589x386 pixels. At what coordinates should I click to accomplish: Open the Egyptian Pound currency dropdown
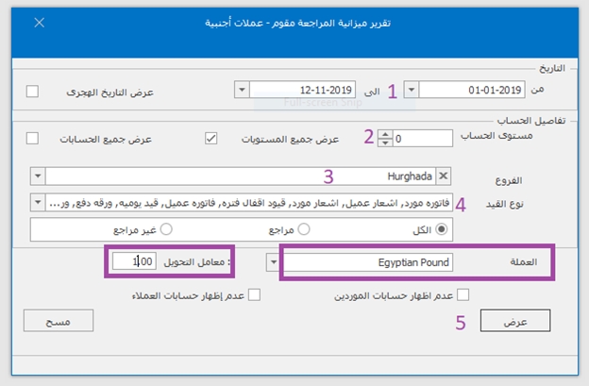pyautogui.click(x=274, y=261)
